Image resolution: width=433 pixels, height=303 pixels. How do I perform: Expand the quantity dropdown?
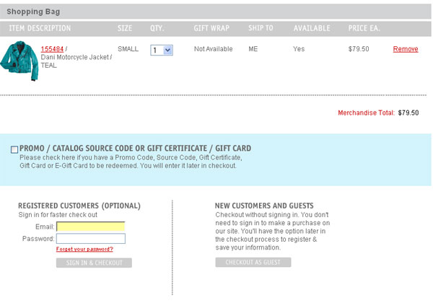[x=162, y=50]
